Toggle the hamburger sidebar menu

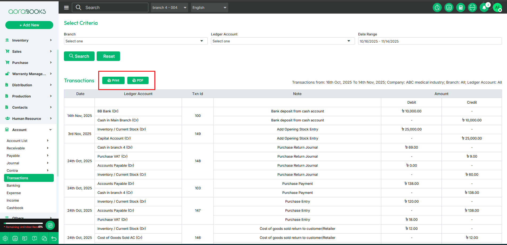pyautogui.click(x=66, y=7)
